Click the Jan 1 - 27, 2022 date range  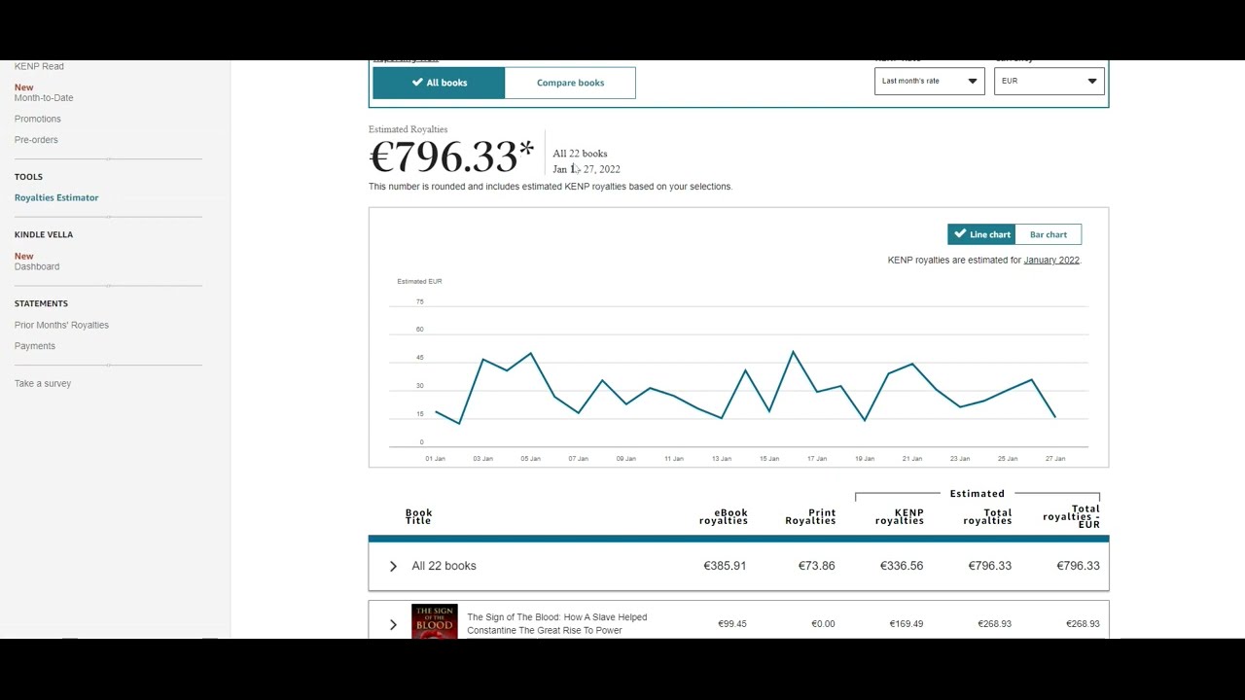click(x=587, y=169)
